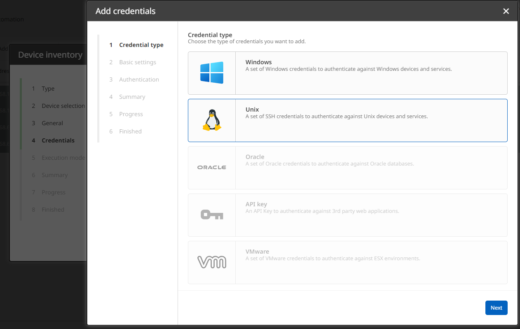This screenshot has width=520, height=329.
Task: Click the Credentials step in Device inventory
Action: (58, 140)
